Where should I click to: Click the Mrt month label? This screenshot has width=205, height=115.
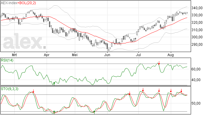pyautogui.click(x=14, y=55)
